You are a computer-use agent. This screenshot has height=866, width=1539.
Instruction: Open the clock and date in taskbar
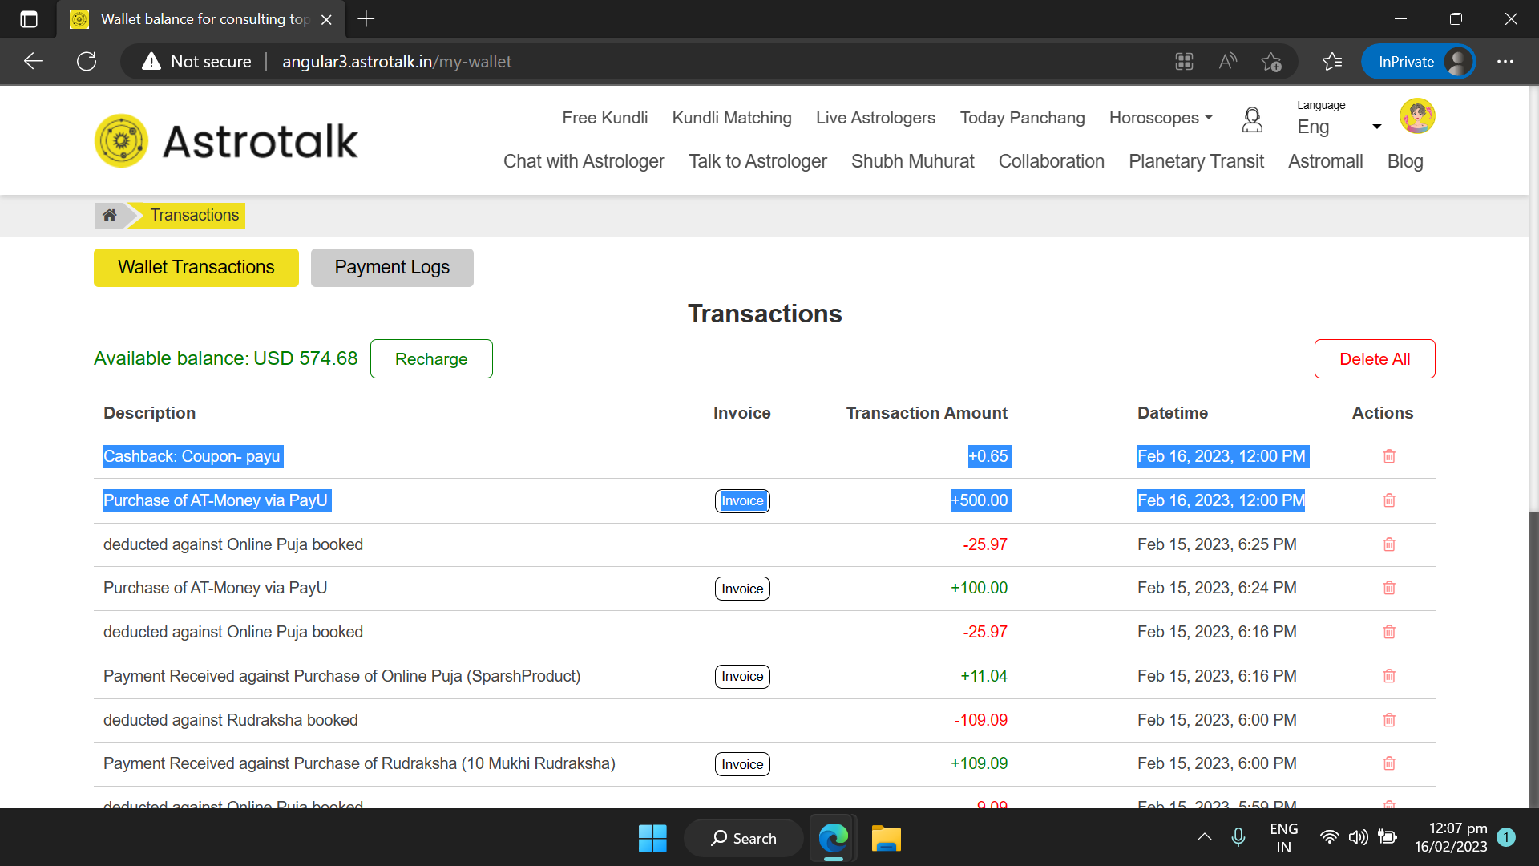pos(1451,838)
